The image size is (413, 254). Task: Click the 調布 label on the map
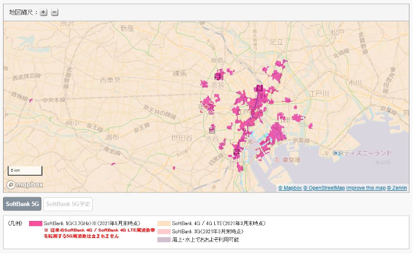tap(112, 137)
